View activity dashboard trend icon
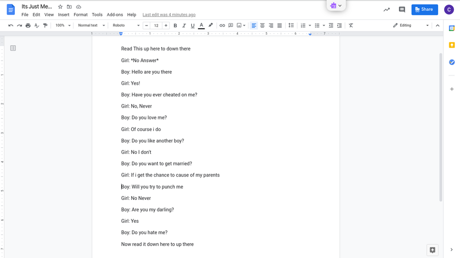This screenshot has height=258, width=460. (x=387, y=9)
